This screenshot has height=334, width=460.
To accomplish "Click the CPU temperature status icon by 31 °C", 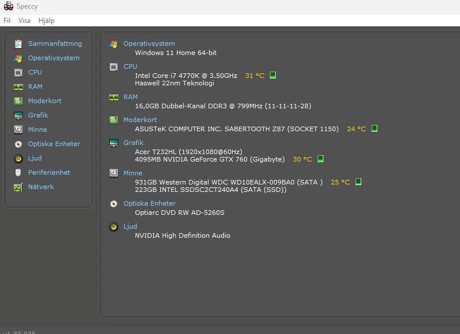I will click(x=273, y=75).
